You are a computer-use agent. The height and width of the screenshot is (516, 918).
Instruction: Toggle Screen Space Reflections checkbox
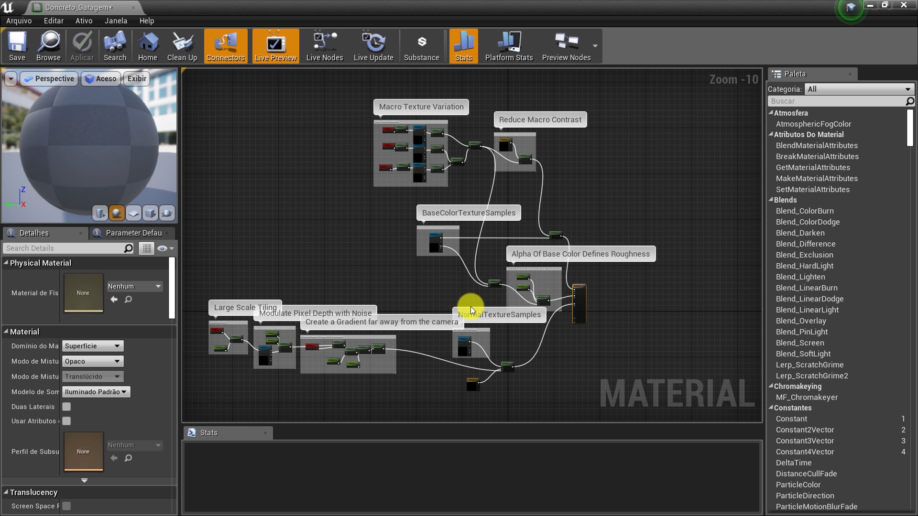tap(66, 506)
